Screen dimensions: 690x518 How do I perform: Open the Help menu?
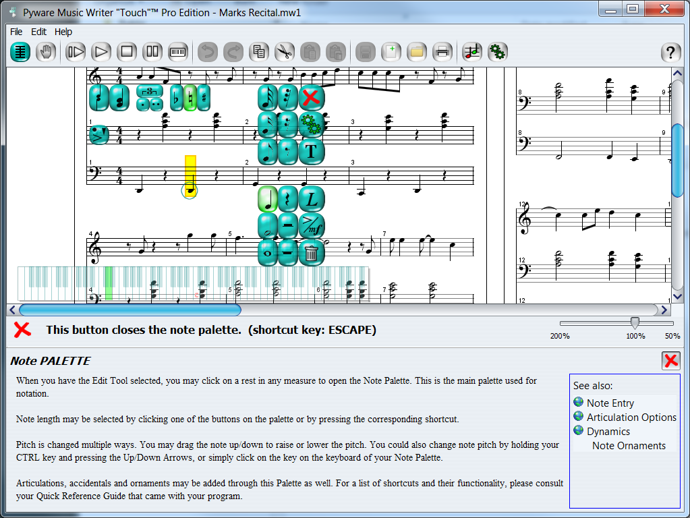[63, 32]
